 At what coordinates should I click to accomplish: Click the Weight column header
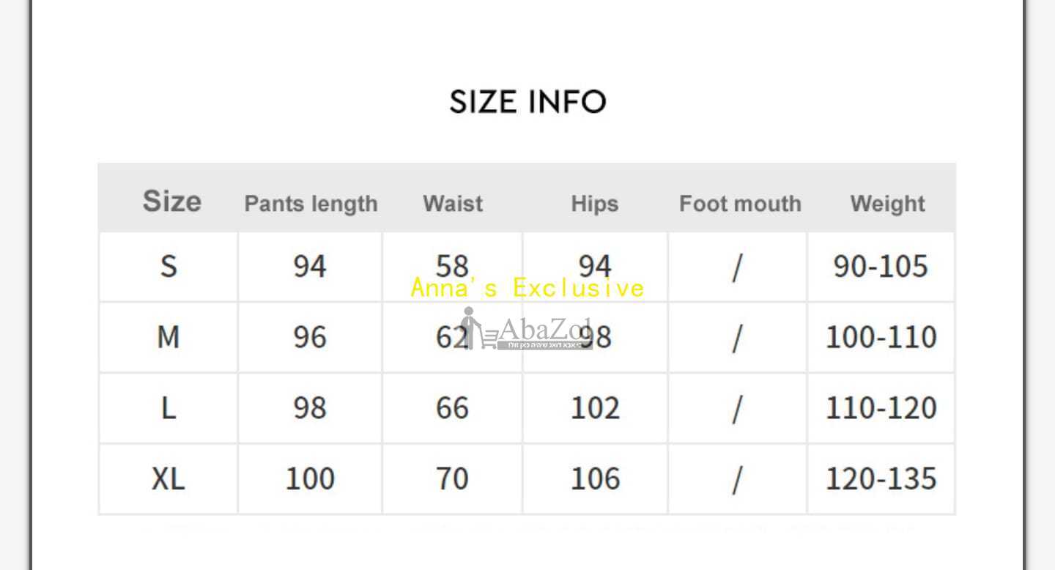(x=888, y=204)
